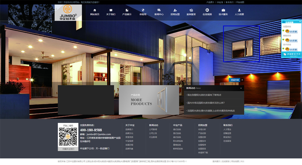
Task: Click 阳光房系统 footer link
Action: [x=178, y=141]
